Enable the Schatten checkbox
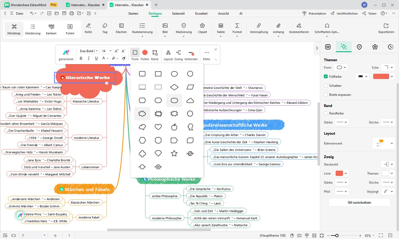 pos(326,86)
